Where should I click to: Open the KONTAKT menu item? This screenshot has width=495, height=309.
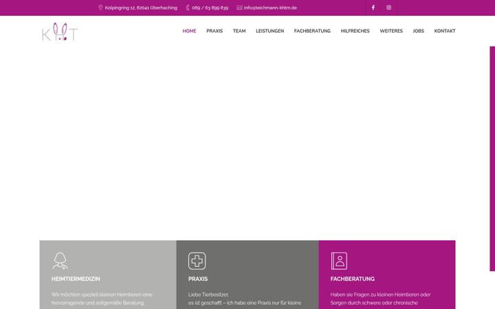click(x=445, y=31)
